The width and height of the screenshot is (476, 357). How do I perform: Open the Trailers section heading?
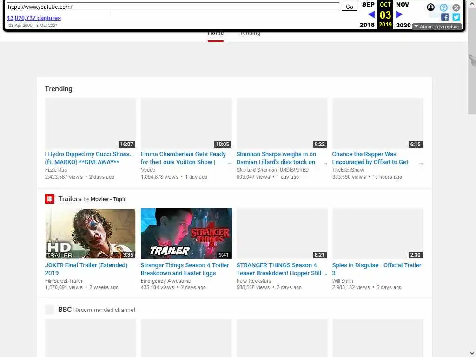(x=70, y=199)
